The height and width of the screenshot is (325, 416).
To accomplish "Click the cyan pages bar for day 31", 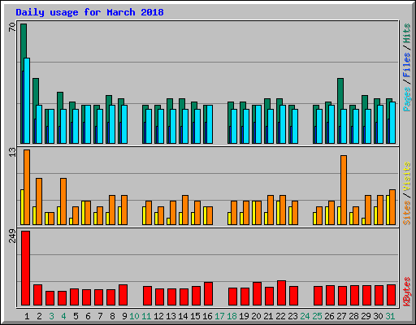I will [x=392, y=123].
